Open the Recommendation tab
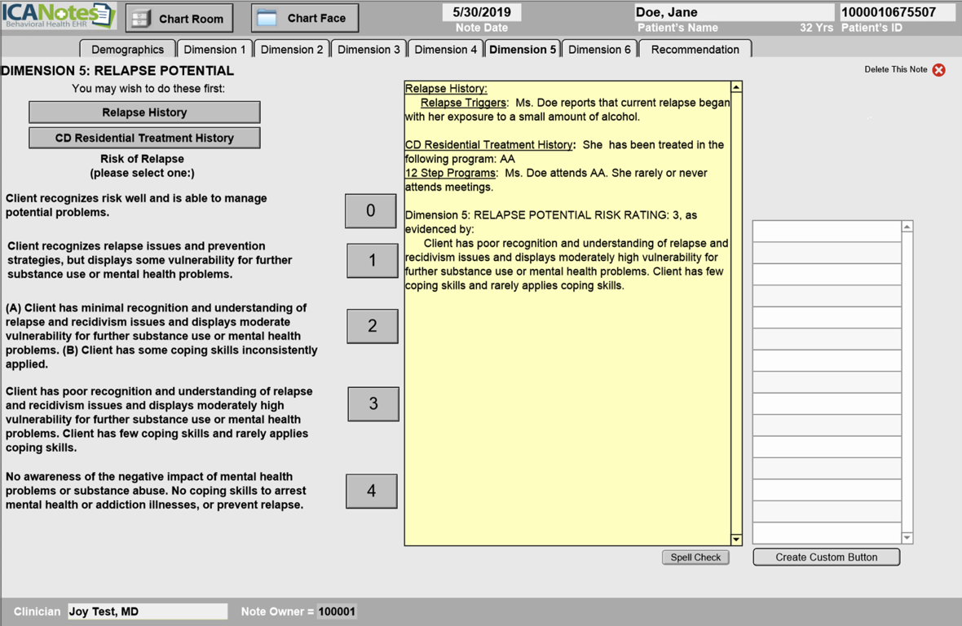The width and height of the screenshot is (962, 626). 695,50
